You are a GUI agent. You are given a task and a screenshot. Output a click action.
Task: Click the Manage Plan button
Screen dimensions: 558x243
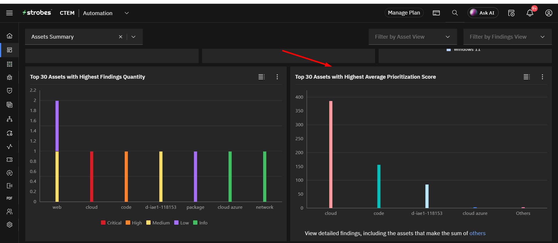coord(404,13)
